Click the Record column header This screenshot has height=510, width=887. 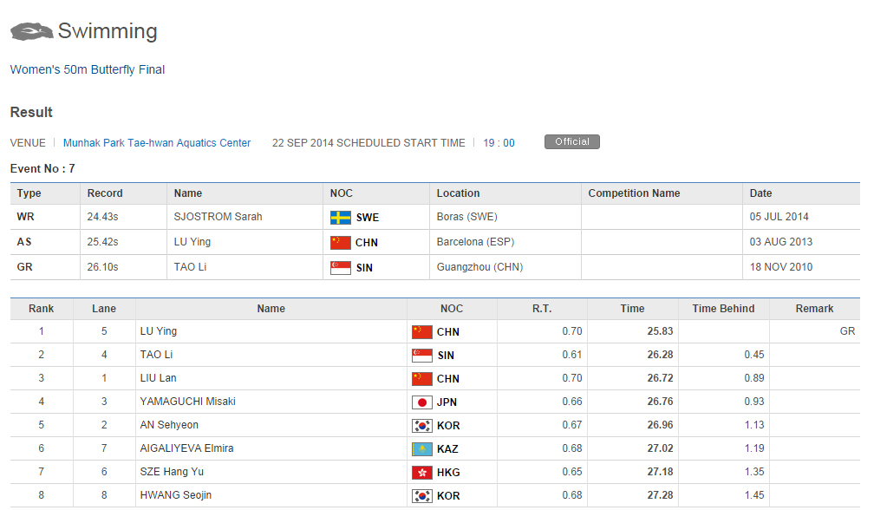[x=105, y=193]
